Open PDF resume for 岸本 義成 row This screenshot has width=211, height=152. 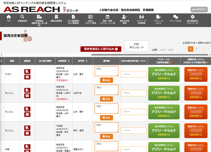pyautogui.click(x=27, y=128)
